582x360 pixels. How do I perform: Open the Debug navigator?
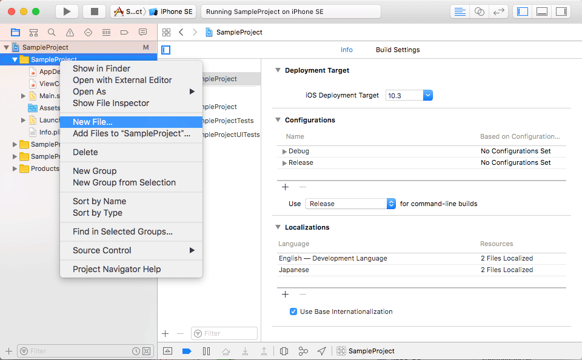coord(106,32)
